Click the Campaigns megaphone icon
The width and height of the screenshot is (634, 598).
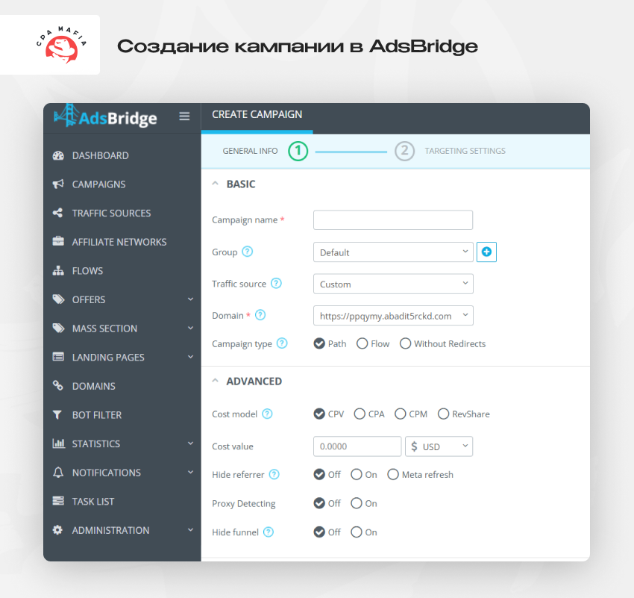point(58,184)
